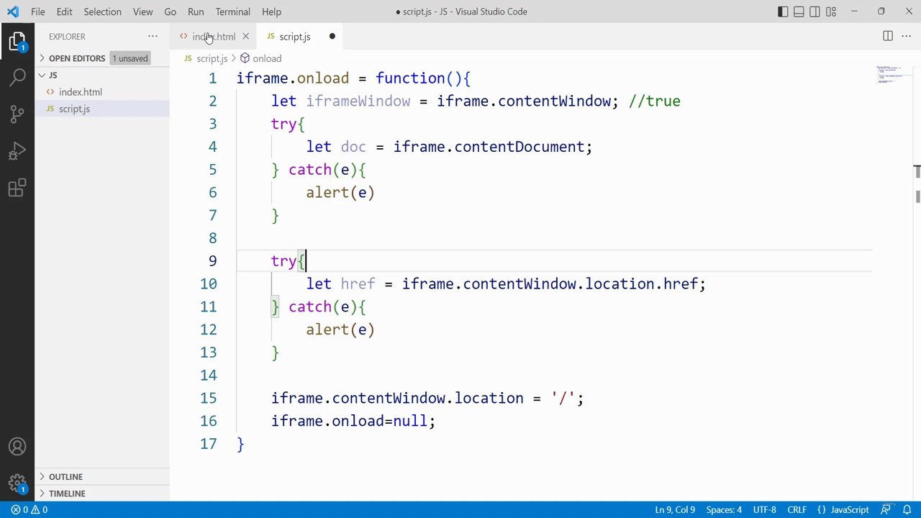Image resolution: width=921 pixels, height=518 pixels.
Task: Open the Extensions view
Action: coord(17,188)
